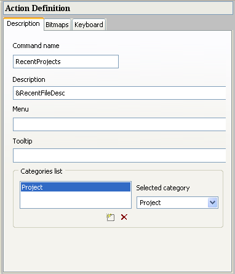Click the Action Definition header title
The width and height of the screenshot is (235, 274).
(x=38, y=8)
